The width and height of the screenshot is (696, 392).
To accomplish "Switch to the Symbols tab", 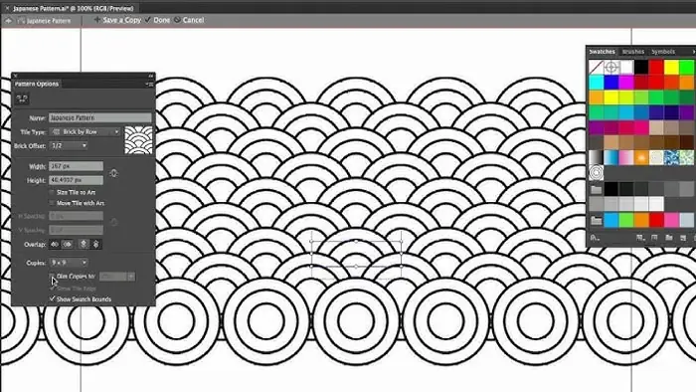I will click(663, 52).
